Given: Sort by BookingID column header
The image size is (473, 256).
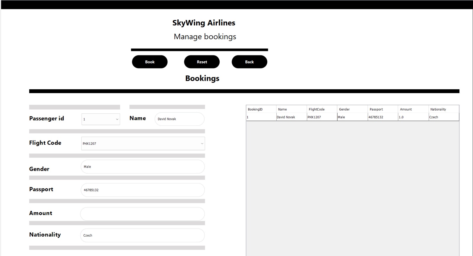Looking at the screenshot, I should (261, 109).
